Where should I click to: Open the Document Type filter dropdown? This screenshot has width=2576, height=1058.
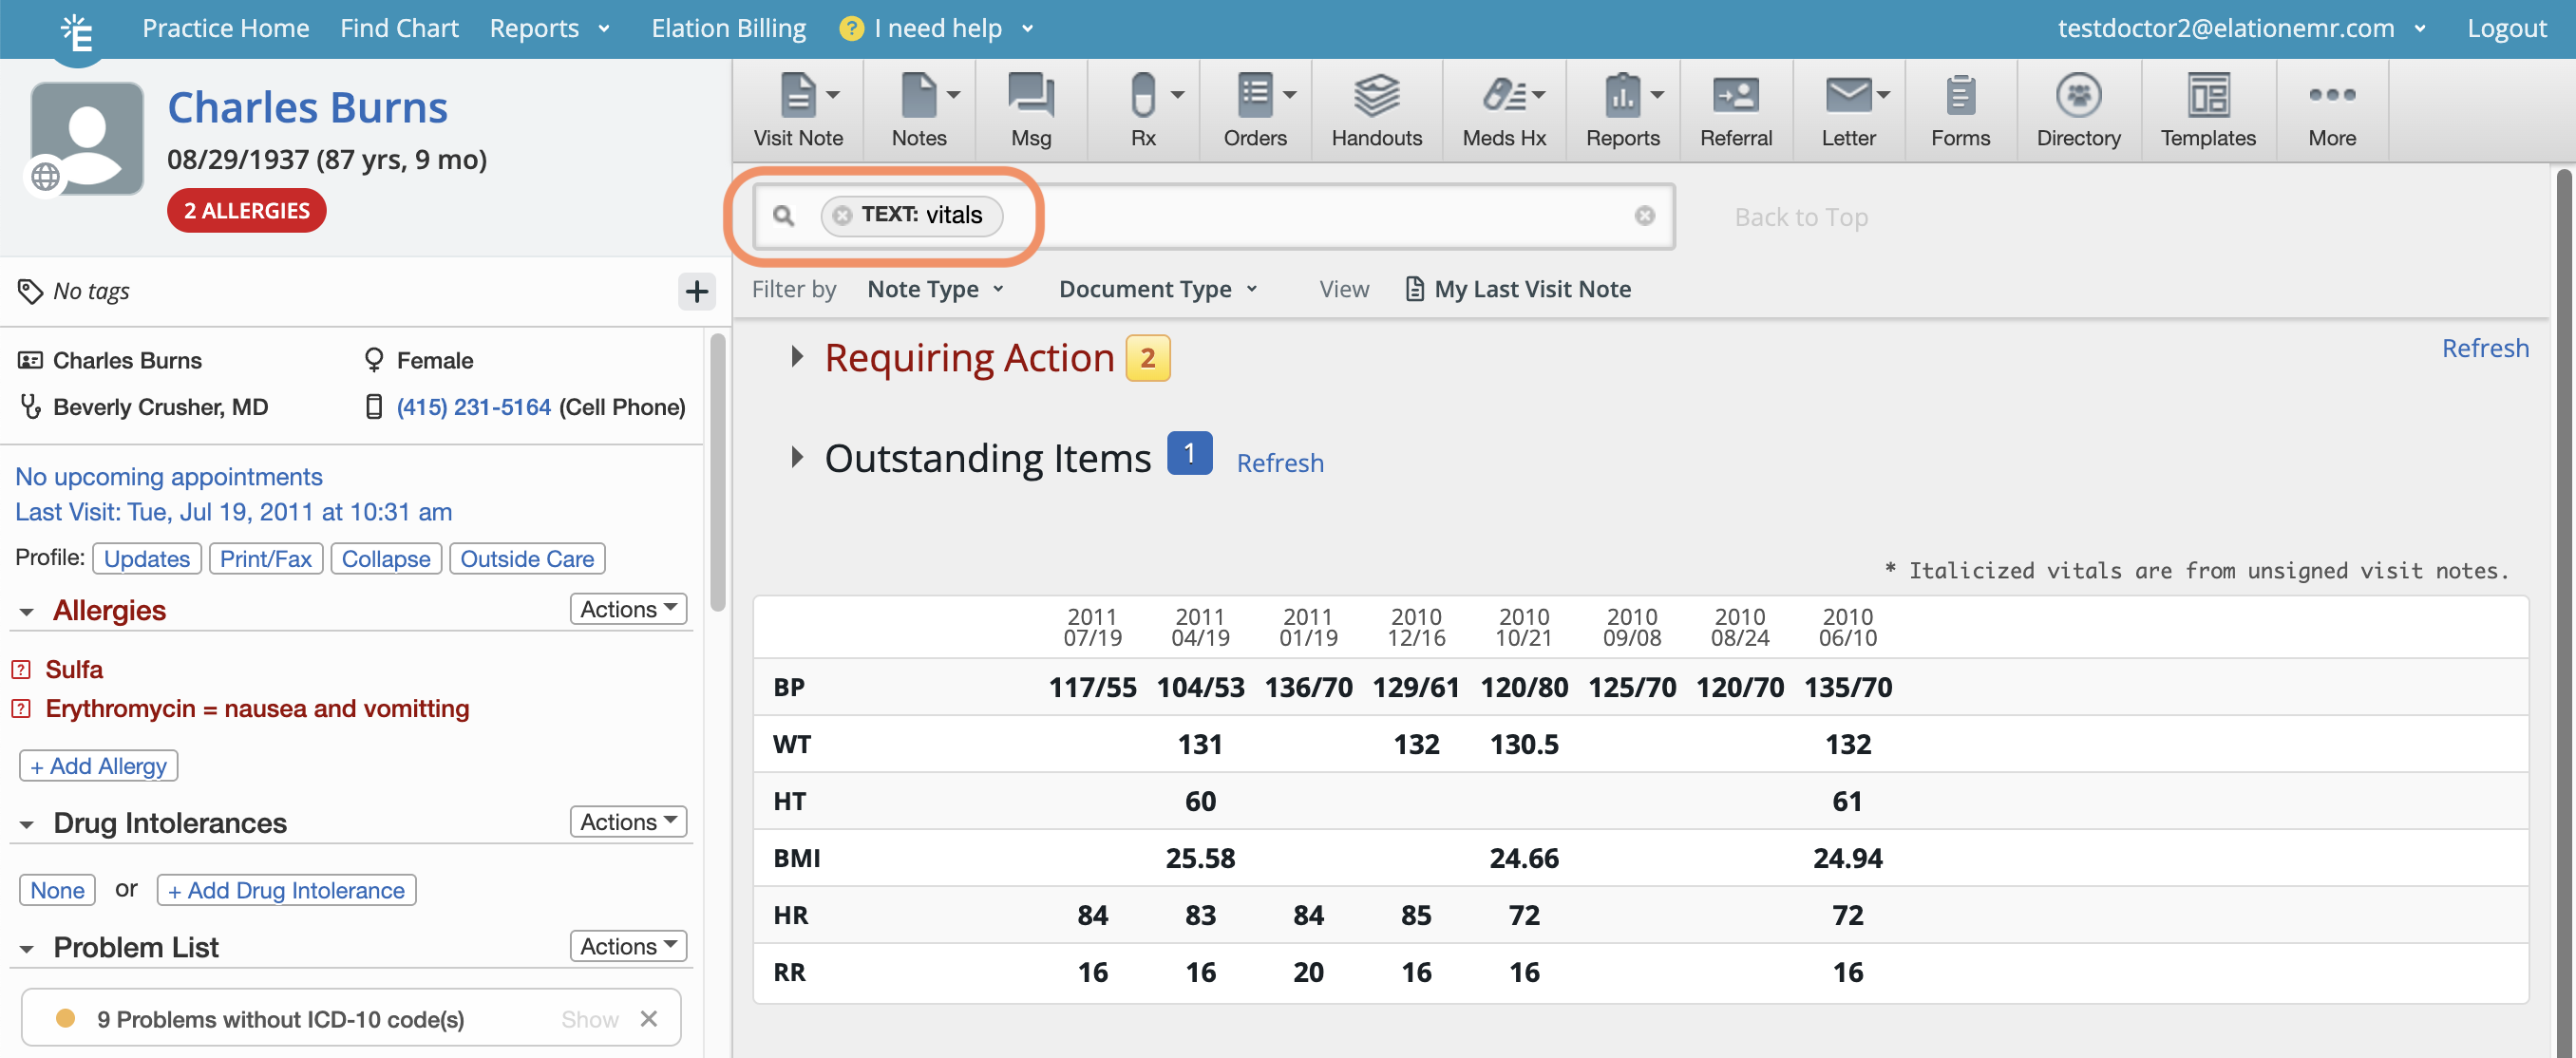click(1158, 289)
